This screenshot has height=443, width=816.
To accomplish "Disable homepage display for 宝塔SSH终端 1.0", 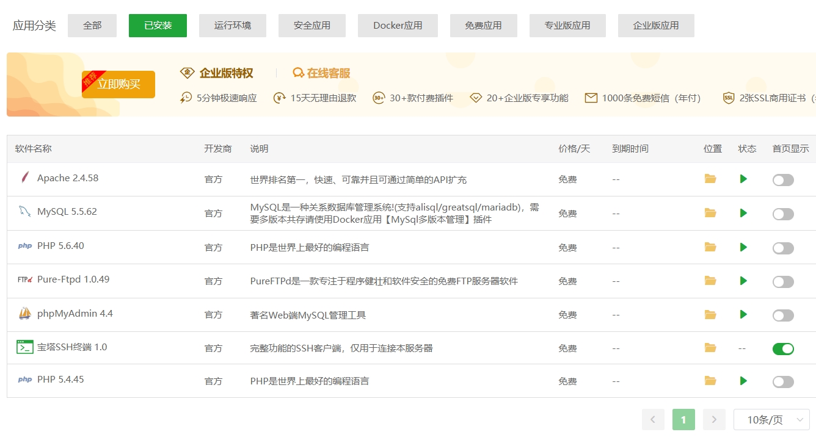I will coord(783,348).
